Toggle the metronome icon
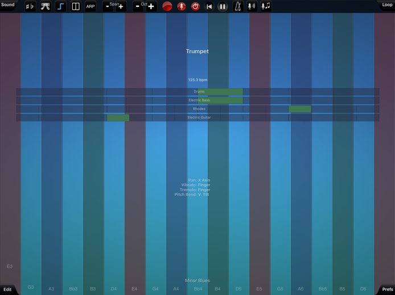 (x=238, y=7)
